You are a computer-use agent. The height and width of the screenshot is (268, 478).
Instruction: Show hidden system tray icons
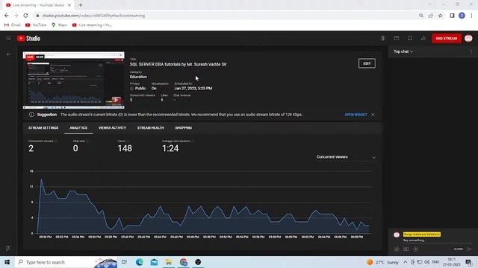[x=405, y=262]
